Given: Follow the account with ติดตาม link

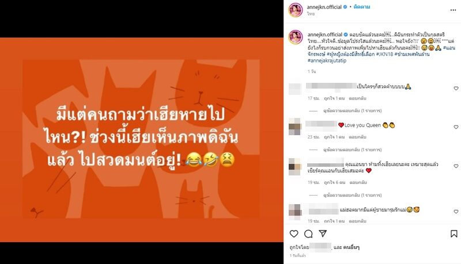Looking at the screenshot, I should pos(362,7).
